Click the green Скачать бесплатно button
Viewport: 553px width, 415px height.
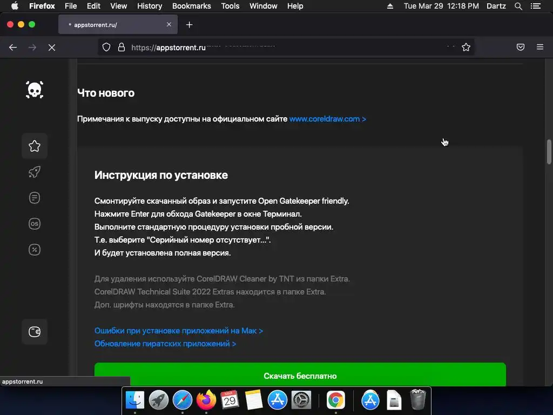(300, 375)
